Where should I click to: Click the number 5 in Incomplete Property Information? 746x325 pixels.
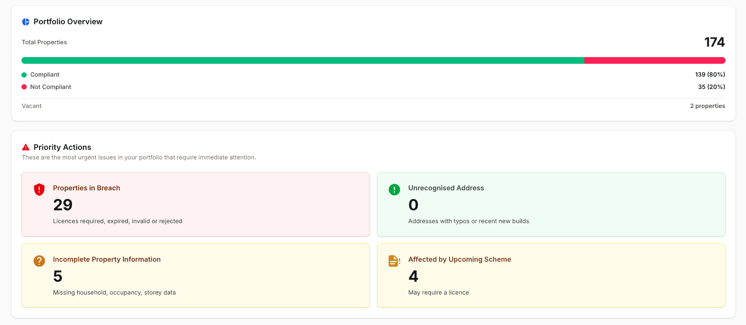(58, 276)
